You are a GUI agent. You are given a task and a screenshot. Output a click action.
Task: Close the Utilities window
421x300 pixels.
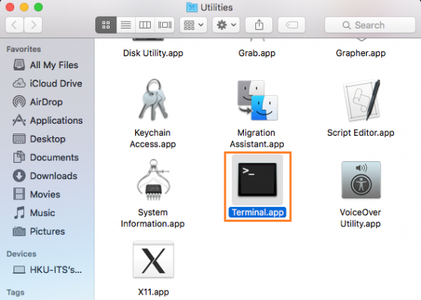click(x=10, y=7)
